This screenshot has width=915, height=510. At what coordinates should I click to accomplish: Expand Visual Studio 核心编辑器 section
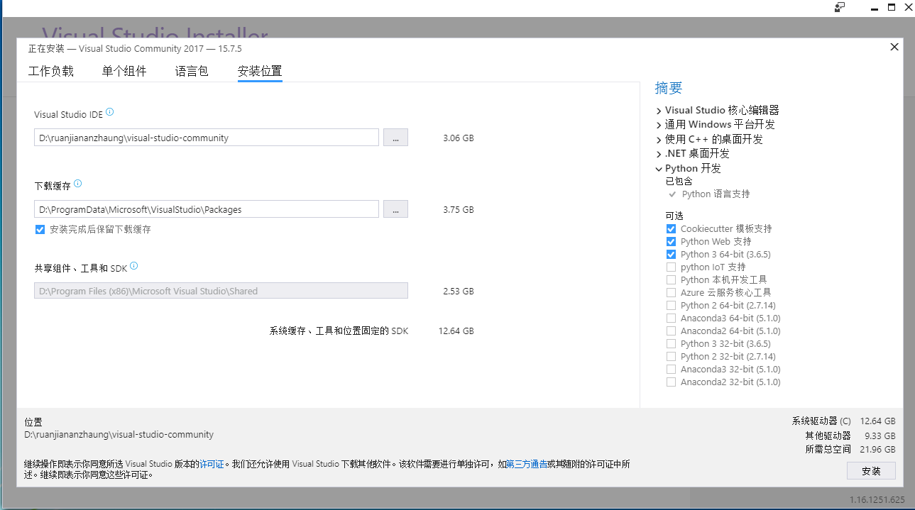[659, 111]
